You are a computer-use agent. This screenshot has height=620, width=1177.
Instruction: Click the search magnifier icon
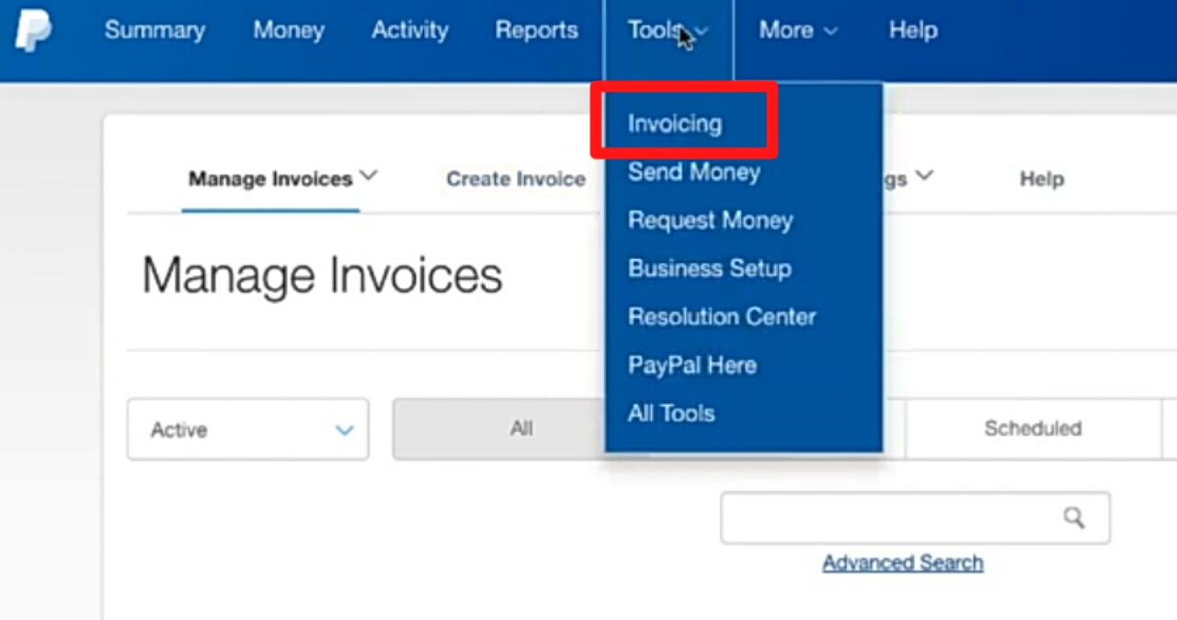(x=1074, y=517)
